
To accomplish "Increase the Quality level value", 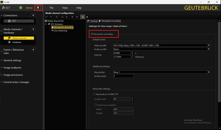I will pos(132,98).
